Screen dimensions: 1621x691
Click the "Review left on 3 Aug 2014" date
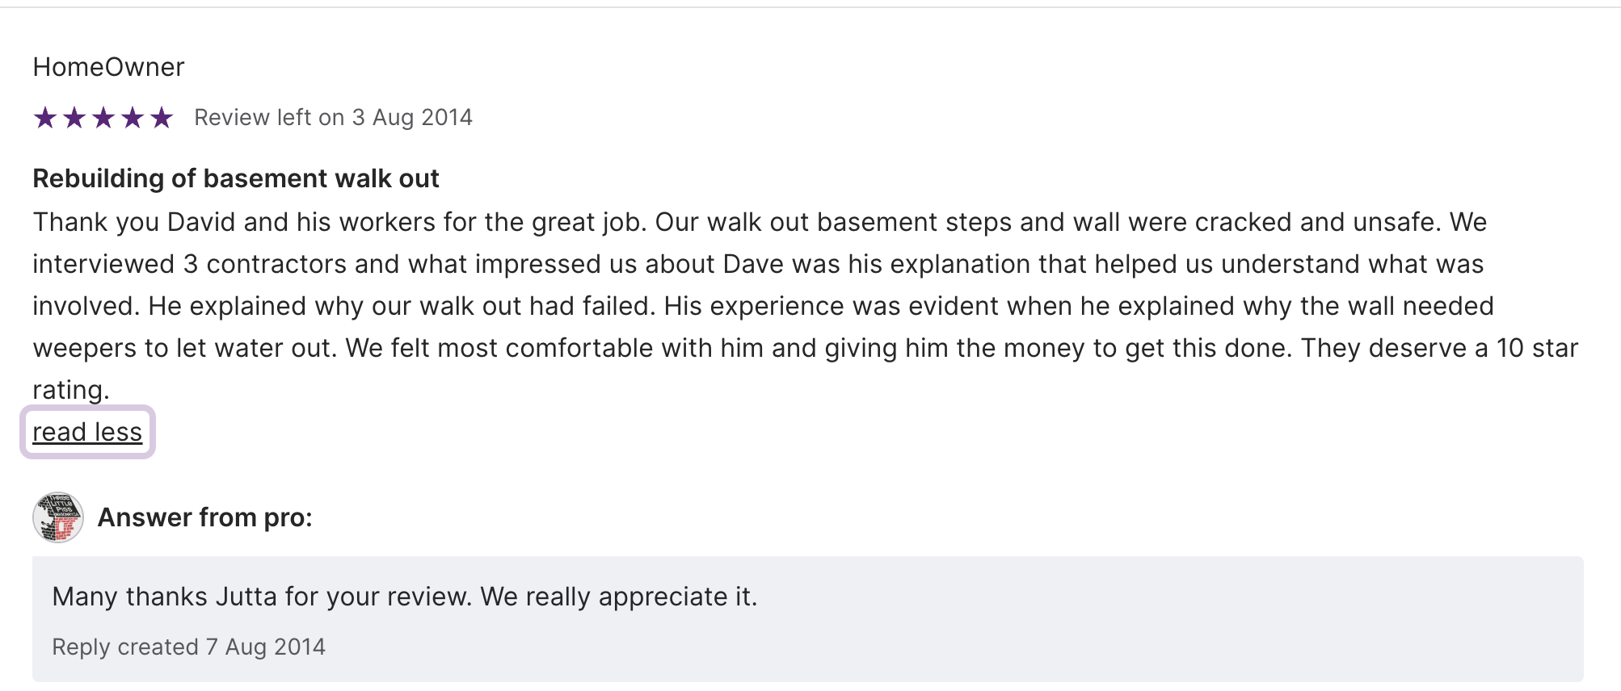333,118
